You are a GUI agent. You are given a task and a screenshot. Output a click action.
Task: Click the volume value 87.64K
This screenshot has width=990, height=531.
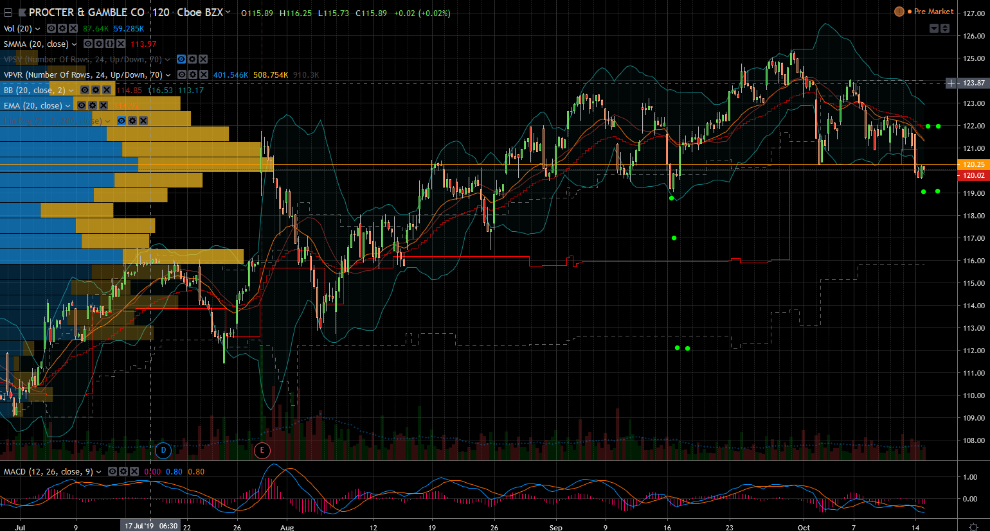point(96,28)
